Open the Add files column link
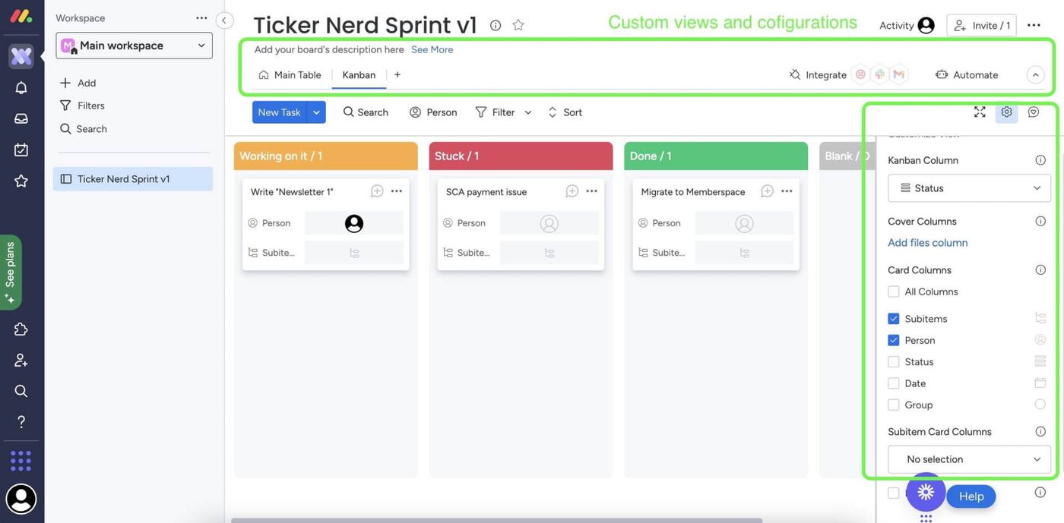This screenshot has height=523, width=1064. pyautogui.click(x=927, y=243)
